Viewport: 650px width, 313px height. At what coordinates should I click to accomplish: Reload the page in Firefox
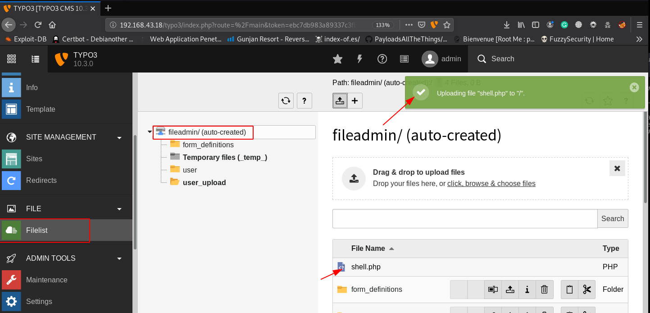coord(38,25)
